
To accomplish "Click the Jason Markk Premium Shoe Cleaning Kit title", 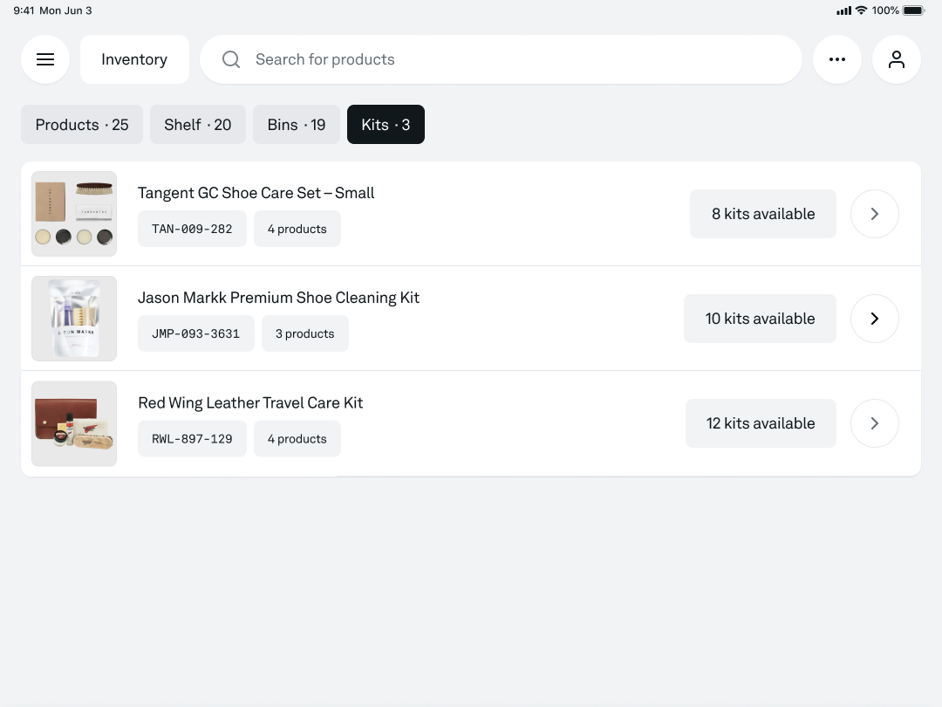I will point(279,298).
